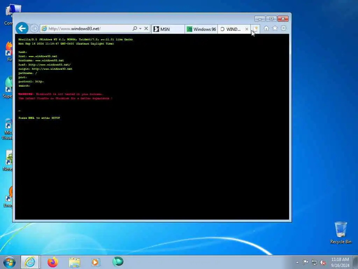Image resolution: width=358 pixels, height=269 pixels.
Task: Open the address bar autocomplete dropdown arrow
Action: tap(140, 29)
